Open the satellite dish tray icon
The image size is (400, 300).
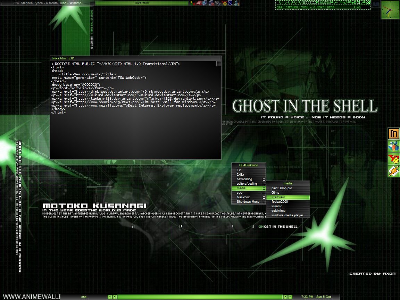pyautogui.click(x=218, y=3)
